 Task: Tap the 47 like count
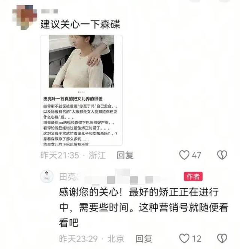tap(196, 155)
